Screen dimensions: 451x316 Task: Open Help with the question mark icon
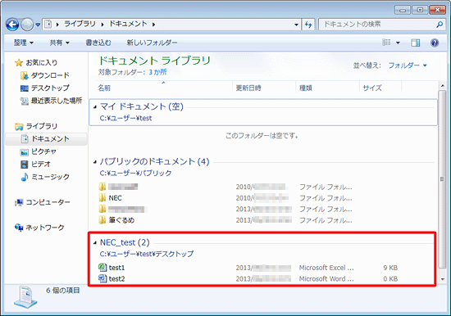coord(435,43)
